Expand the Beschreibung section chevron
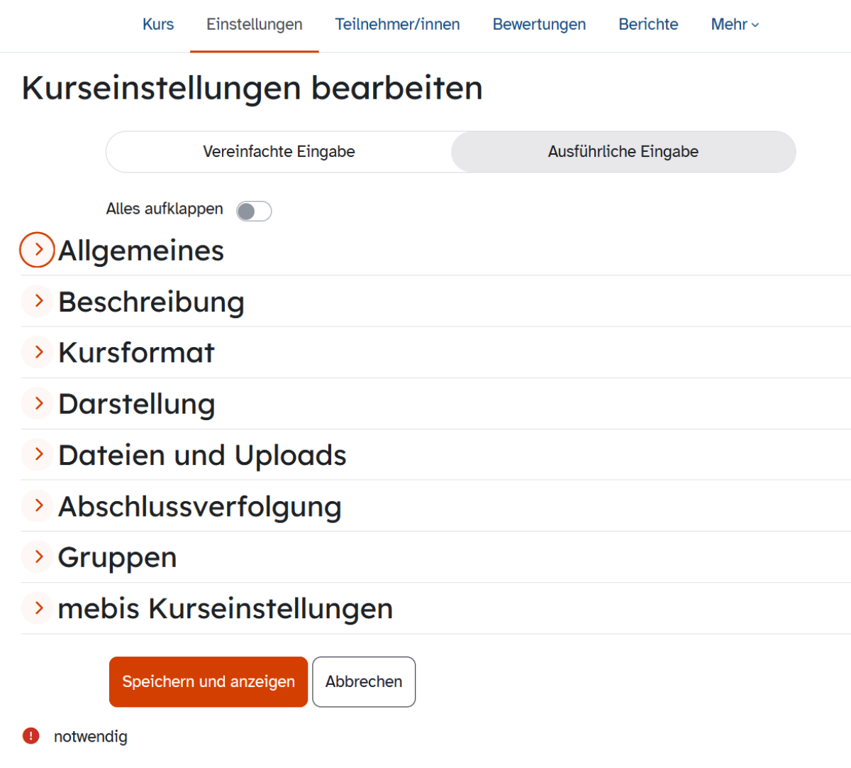The height and width of the screenshot is (768, 851). [x=38, y=302]
